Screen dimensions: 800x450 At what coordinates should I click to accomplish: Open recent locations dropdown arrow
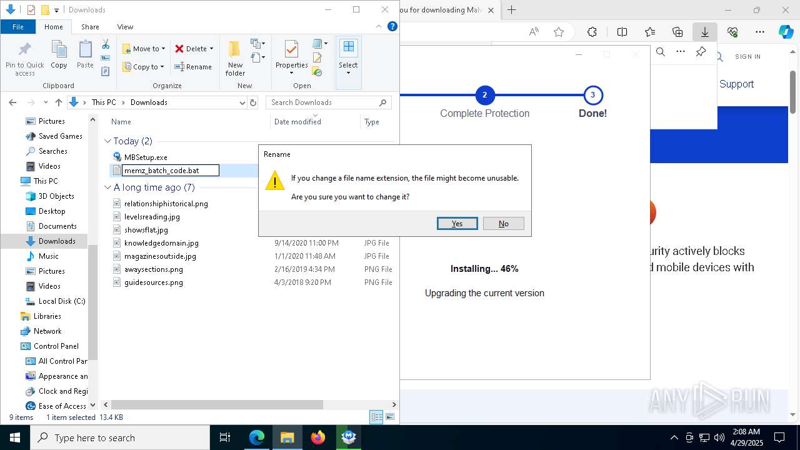[45, 102]
